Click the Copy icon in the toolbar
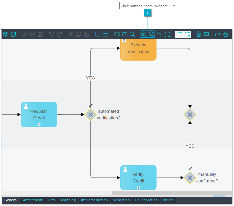Viewport: 234px width, 206px height. click(x=79, y=34)
